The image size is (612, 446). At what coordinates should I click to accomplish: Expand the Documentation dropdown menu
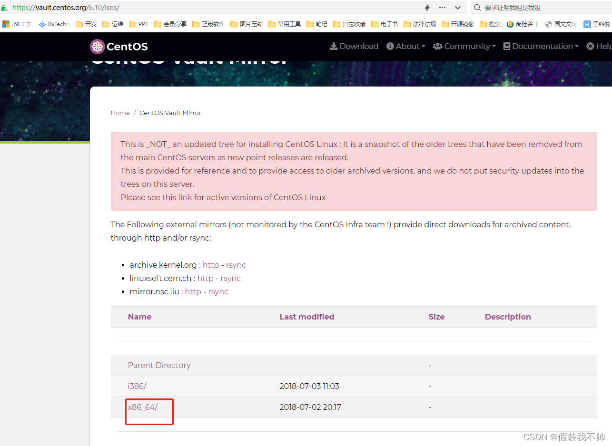point(541,46)
